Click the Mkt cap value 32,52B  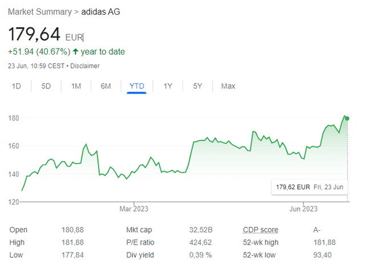pos(201,230)
